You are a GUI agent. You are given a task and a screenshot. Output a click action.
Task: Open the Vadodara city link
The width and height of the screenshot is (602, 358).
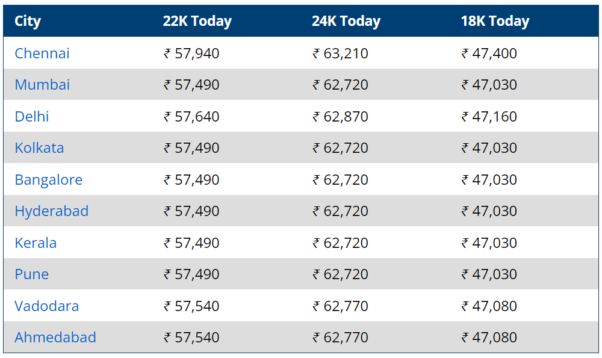point(46,306)
